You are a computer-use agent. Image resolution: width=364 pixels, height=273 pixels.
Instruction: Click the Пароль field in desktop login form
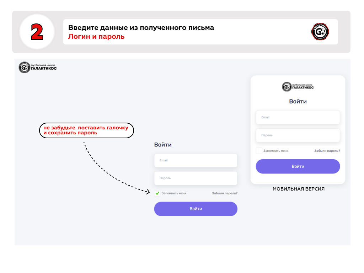point(196,178)
